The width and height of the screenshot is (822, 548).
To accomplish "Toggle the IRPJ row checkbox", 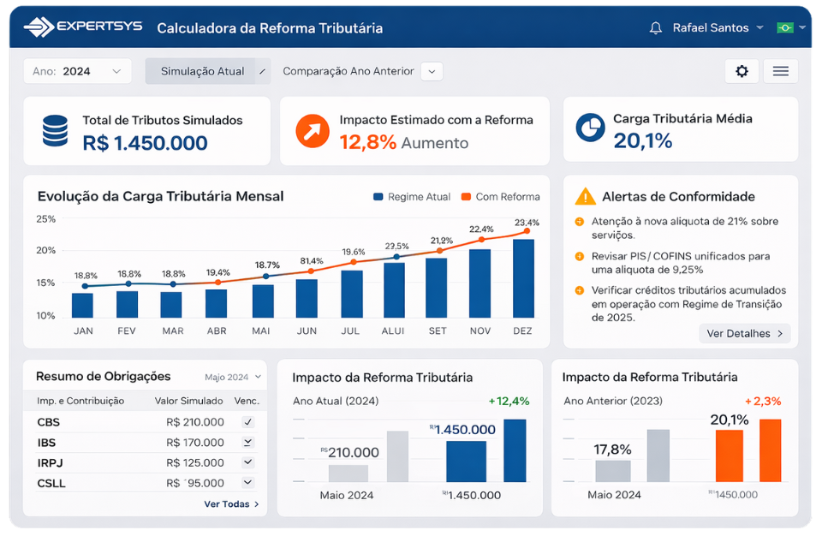I will click(247, 462).
